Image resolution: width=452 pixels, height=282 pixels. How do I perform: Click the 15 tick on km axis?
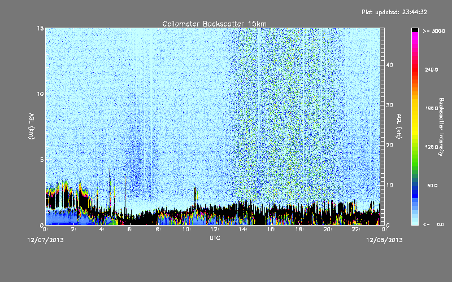pyautogui.click(x=40, y=28)
